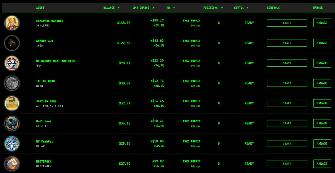Click the $78.11 balance value
The image size is (335, 173).
125,63
